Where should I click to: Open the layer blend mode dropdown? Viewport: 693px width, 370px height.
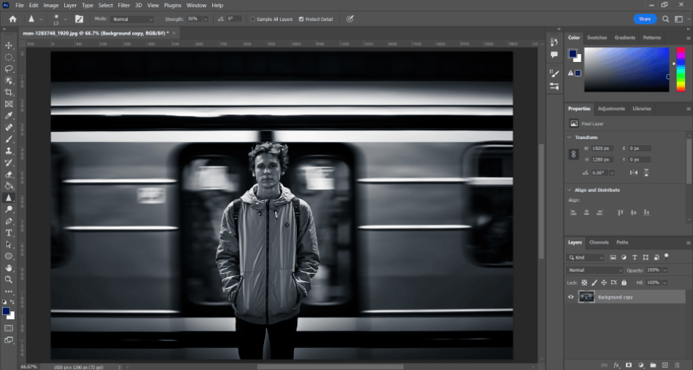coord(595,270)
